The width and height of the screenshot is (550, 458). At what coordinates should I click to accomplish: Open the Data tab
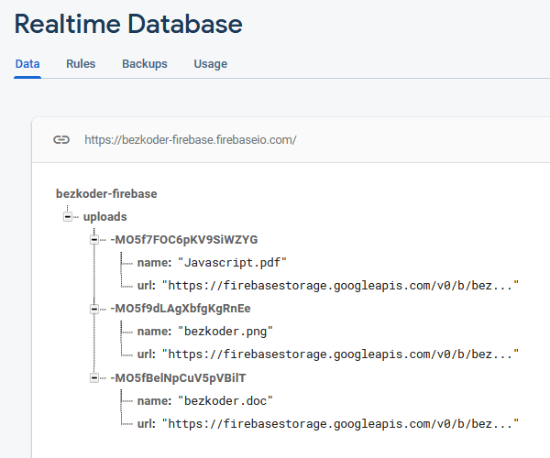[x=27, y=64]
